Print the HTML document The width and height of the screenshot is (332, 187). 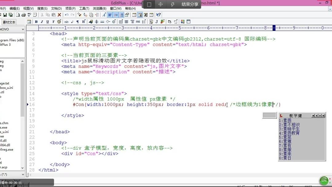point(24,14)
